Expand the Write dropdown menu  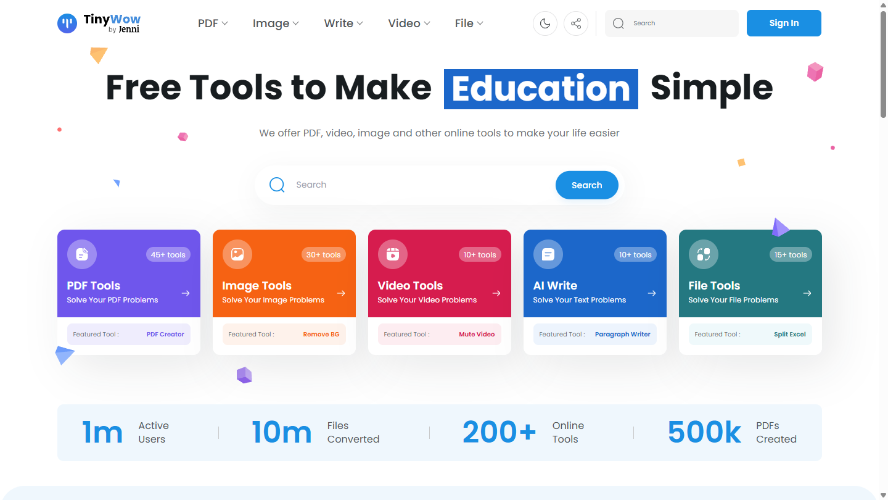343,23
